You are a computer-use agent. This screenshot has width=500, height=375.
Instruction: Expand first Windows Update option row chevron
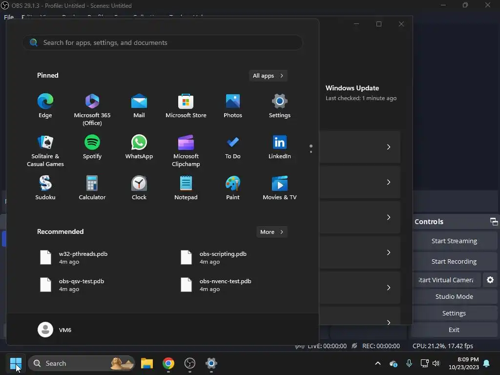[388, 147]
